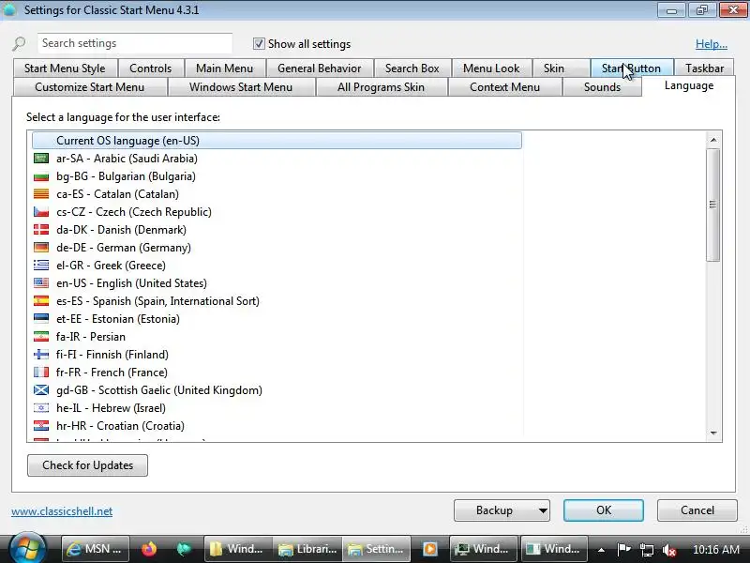The width and height of the screenshot is (750, 563).
Task: Open the Menu Look tab
Action: pyautogui.click(x=491, y=68)
